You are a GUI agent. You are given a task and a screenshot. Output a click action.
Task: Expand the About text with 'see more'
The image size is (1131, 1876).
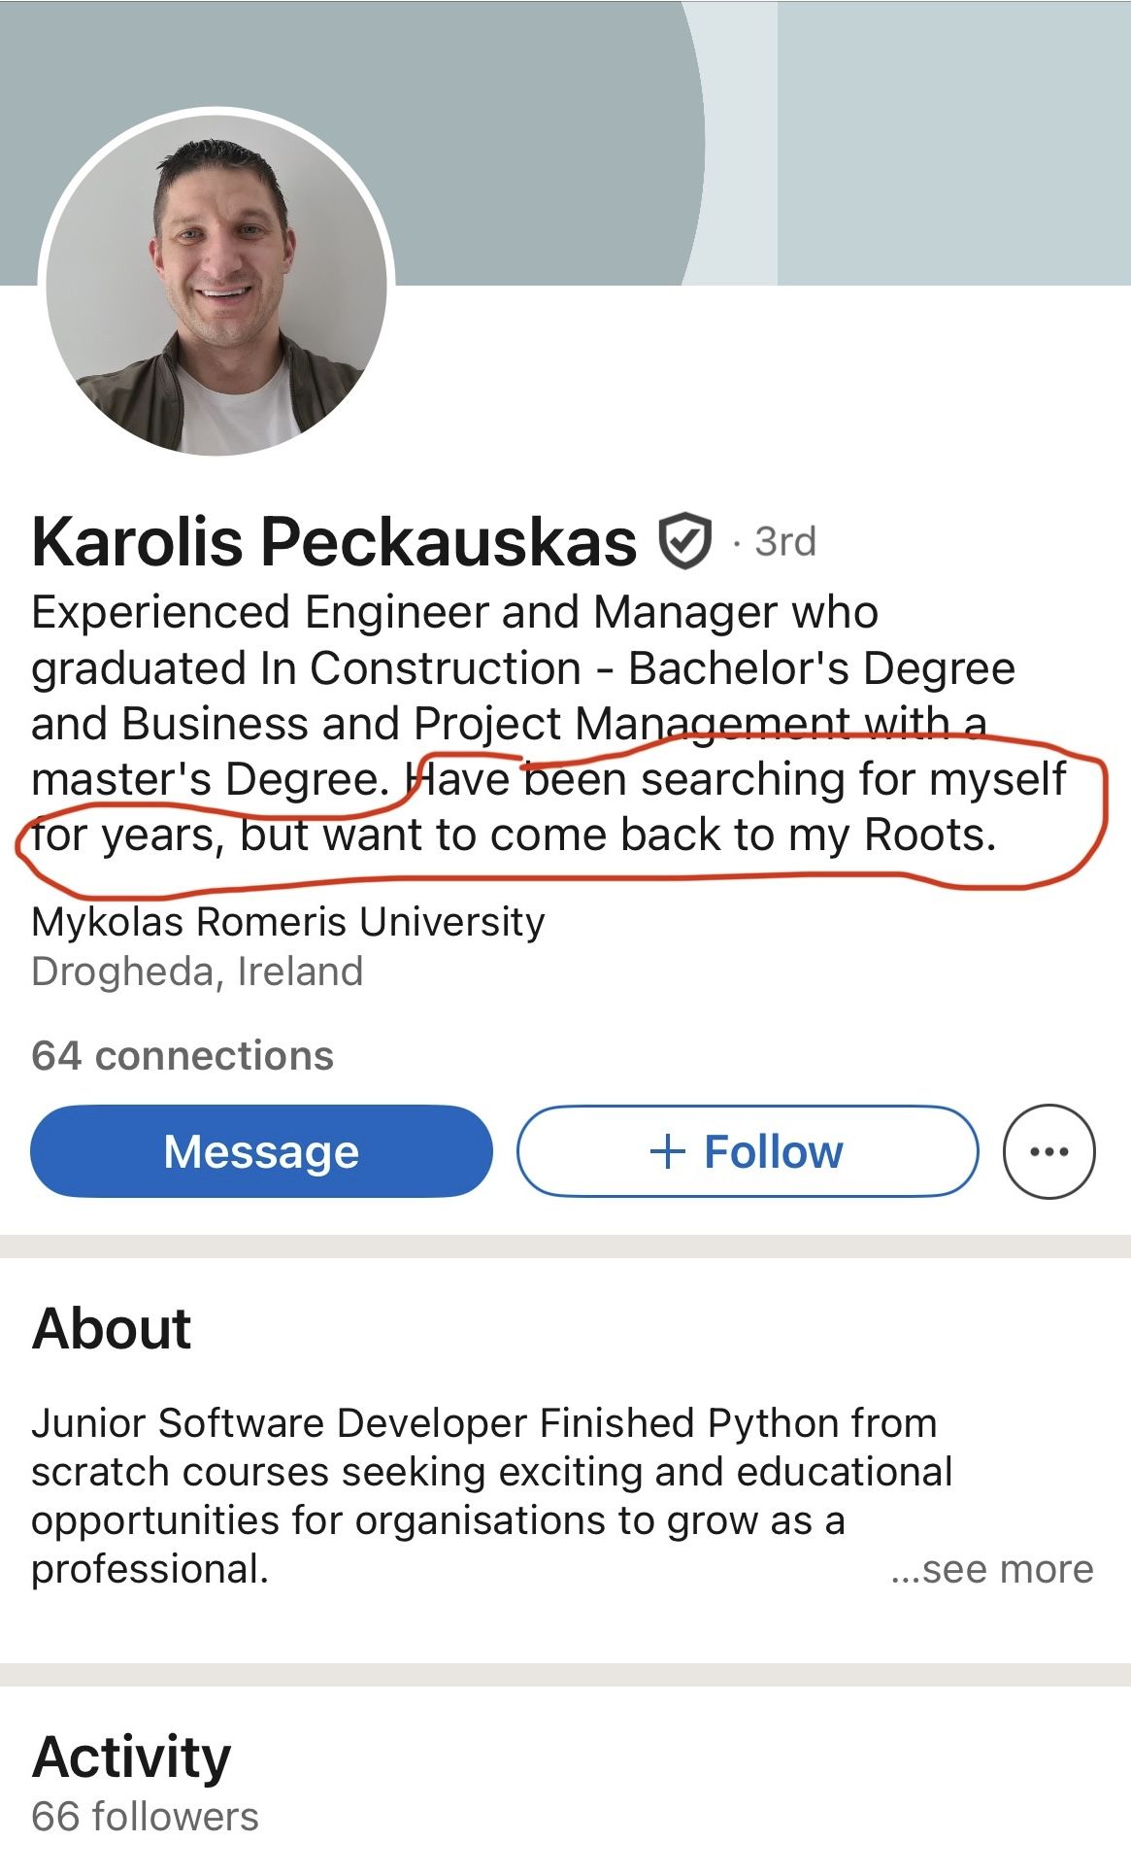(992, 1569)
